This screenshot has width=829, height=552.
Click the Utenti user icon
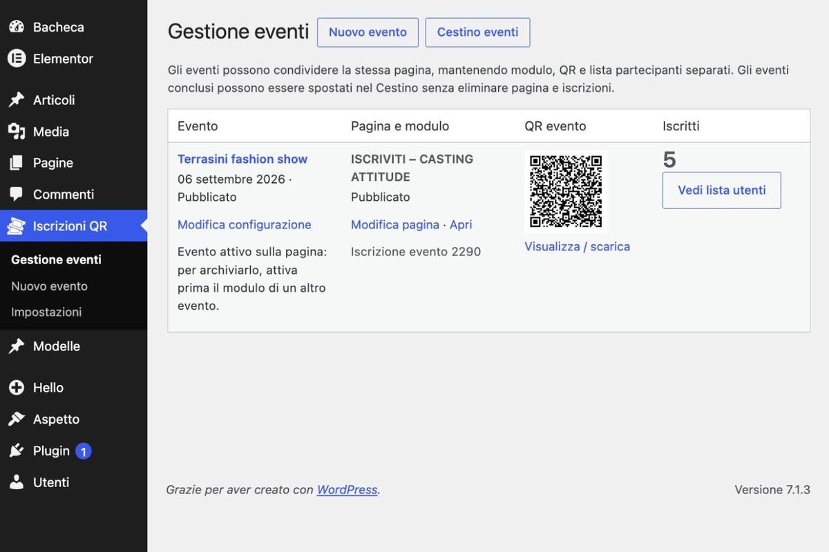tap(17, 482)
